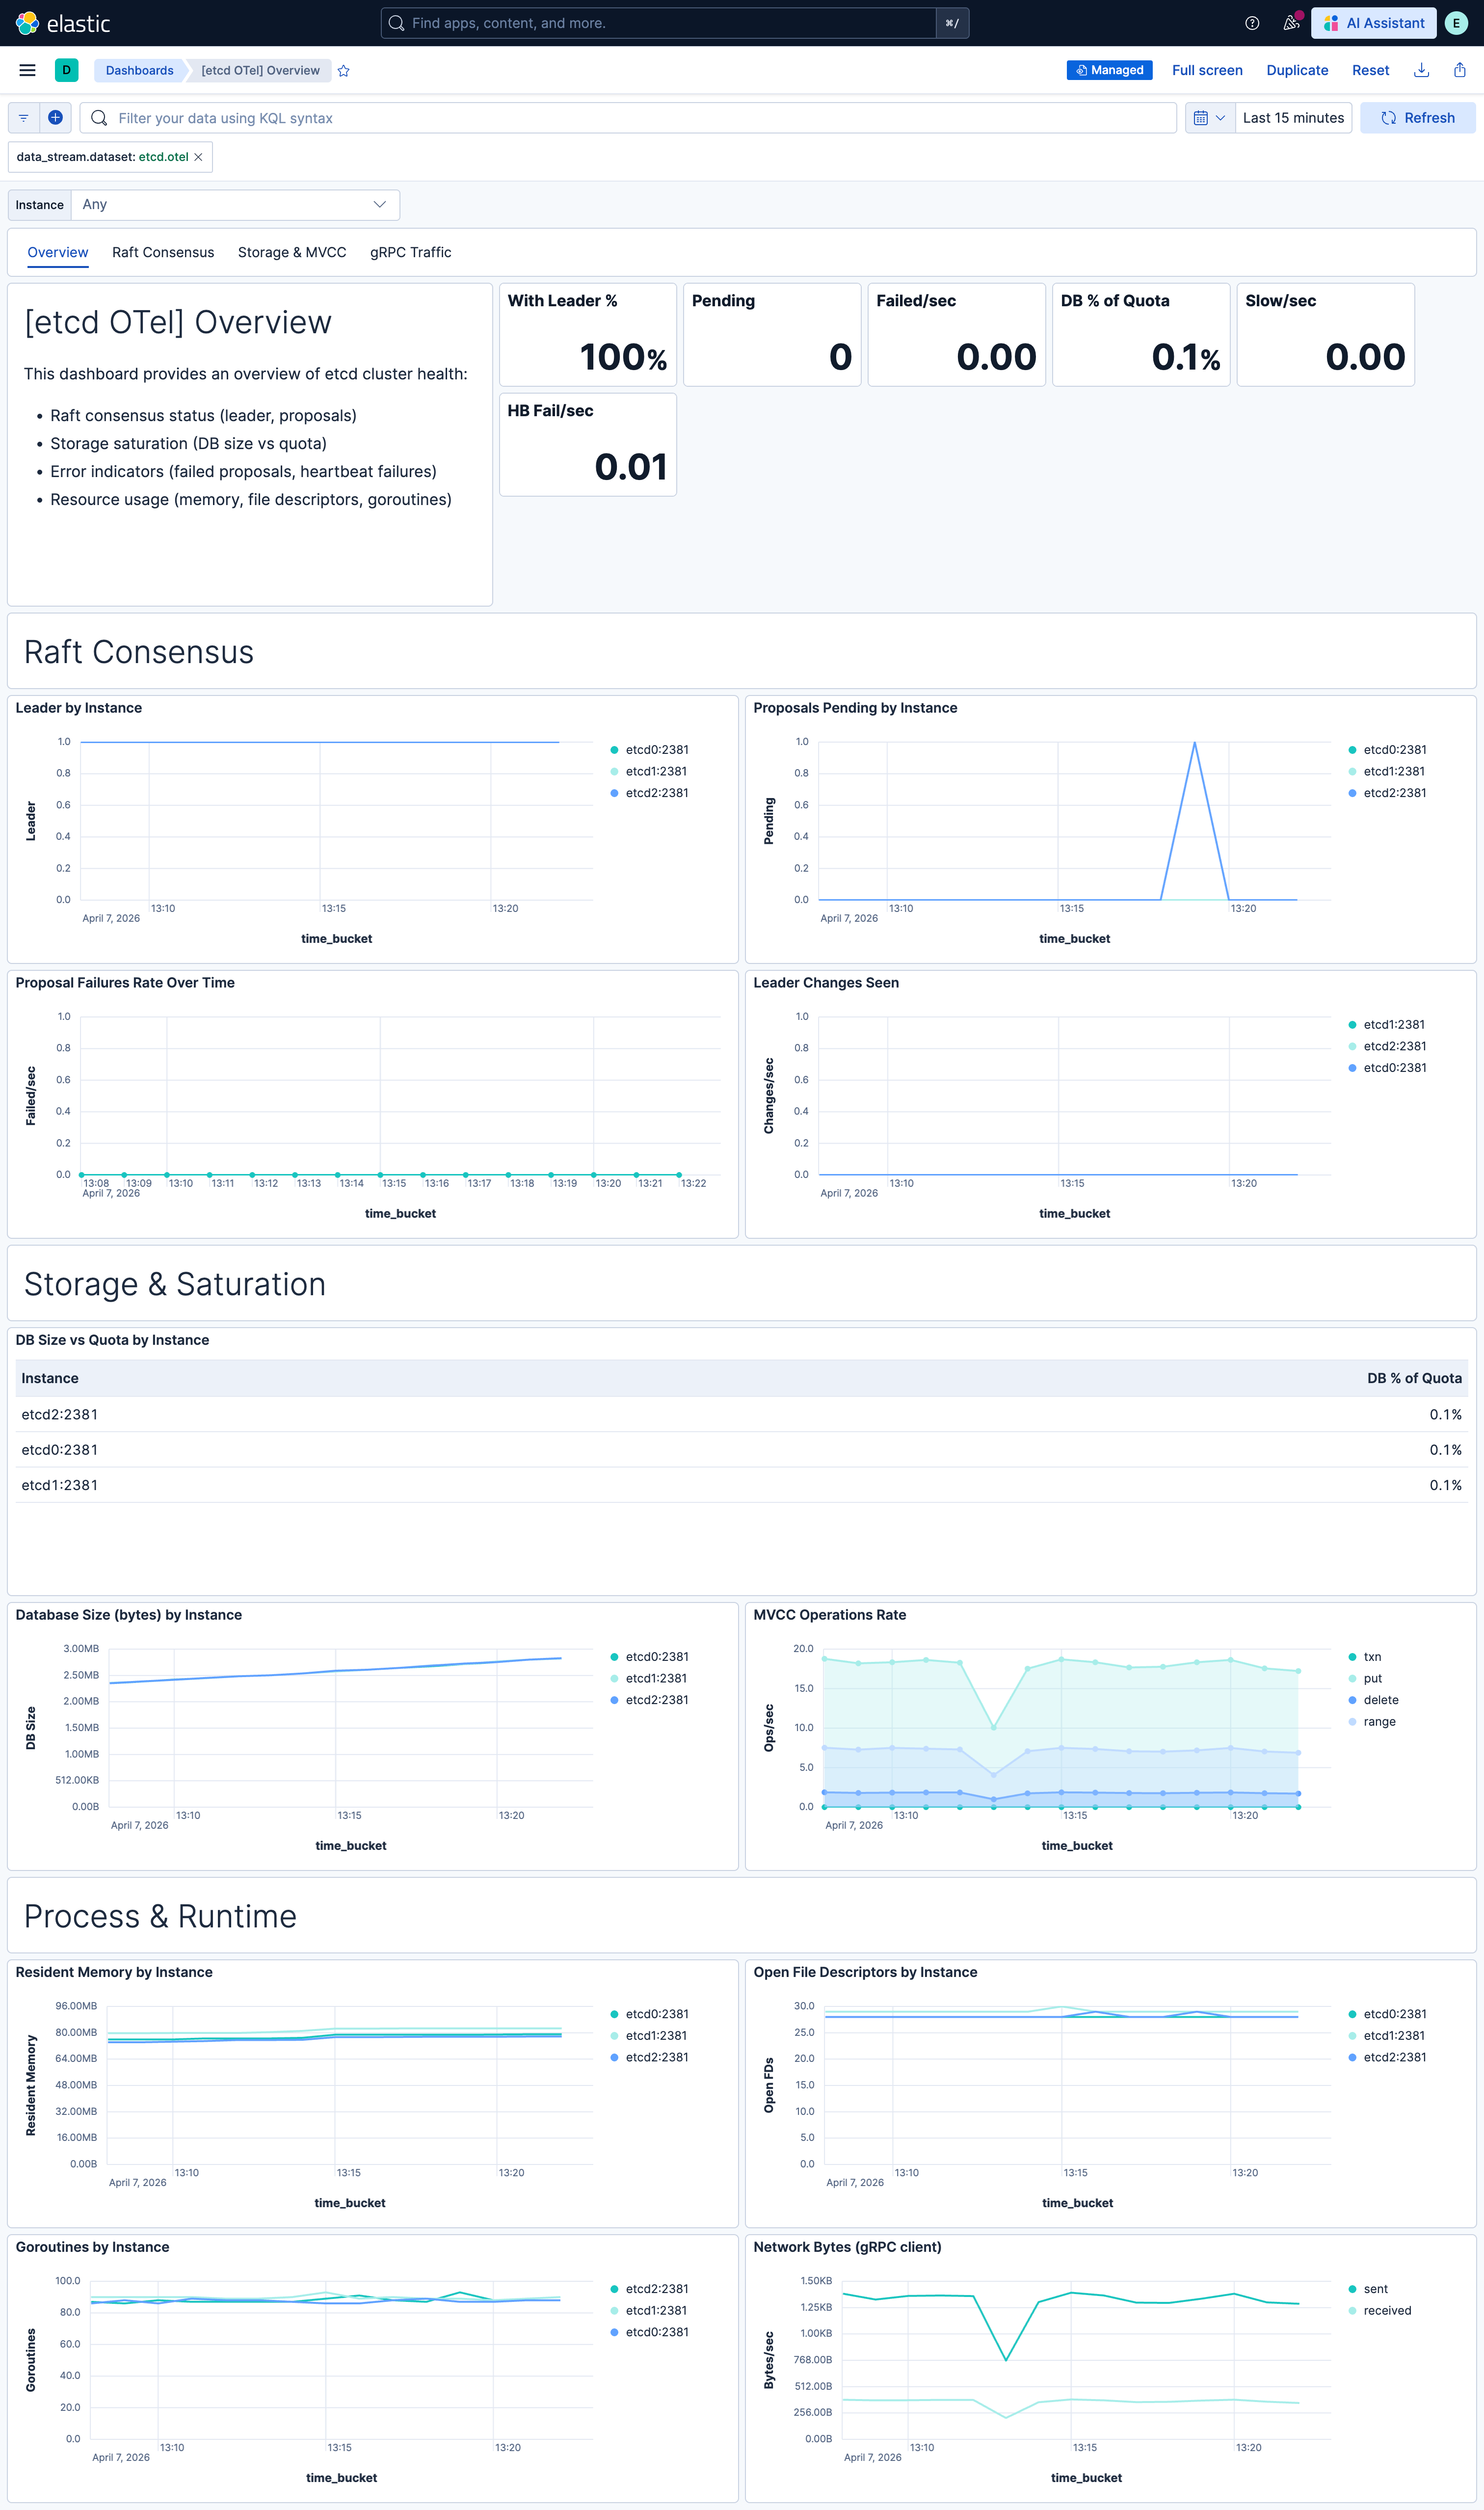The width and height of the screenshot is (1484, 2510).
Task: Open filter options via the filter icon
Action: 22,117
